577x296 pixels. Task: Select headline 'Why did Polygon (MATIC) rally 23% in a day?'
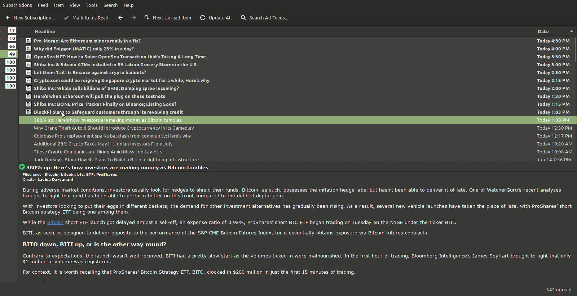[x=84, y=49]
